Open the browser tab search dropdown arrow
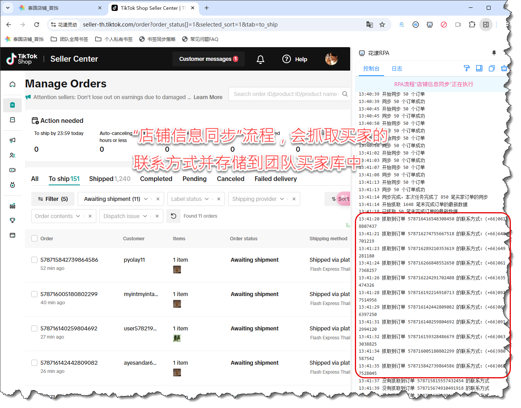Viewport: 521px width, 408px height. point(8,8)
